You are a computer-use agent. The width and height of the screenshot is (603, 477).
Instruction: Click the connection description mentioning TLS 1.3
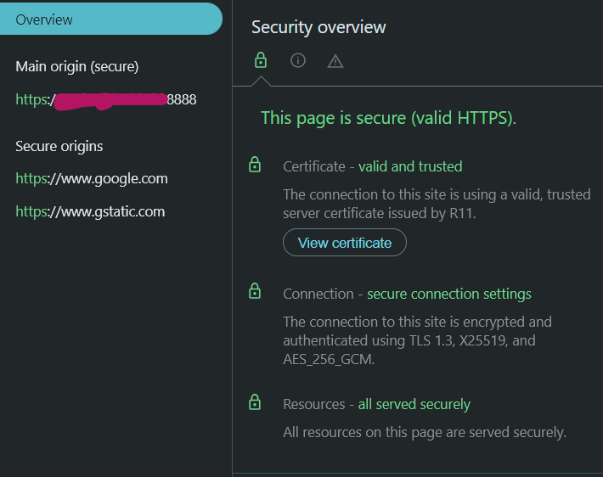[417, 340]
